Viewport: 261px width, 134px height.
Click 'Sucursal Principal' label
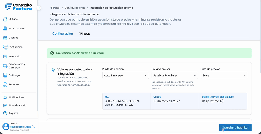(20, 130)
